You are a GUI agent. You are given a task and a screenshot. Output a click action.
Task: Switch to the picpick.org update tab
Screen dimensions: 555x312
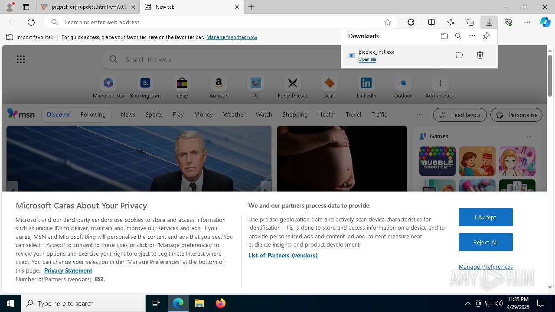tap(84, 7)
